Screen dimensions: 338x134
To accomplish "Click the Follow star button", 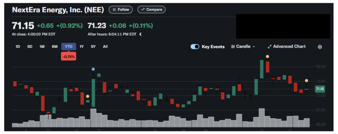I will click(x=120, y=10).
